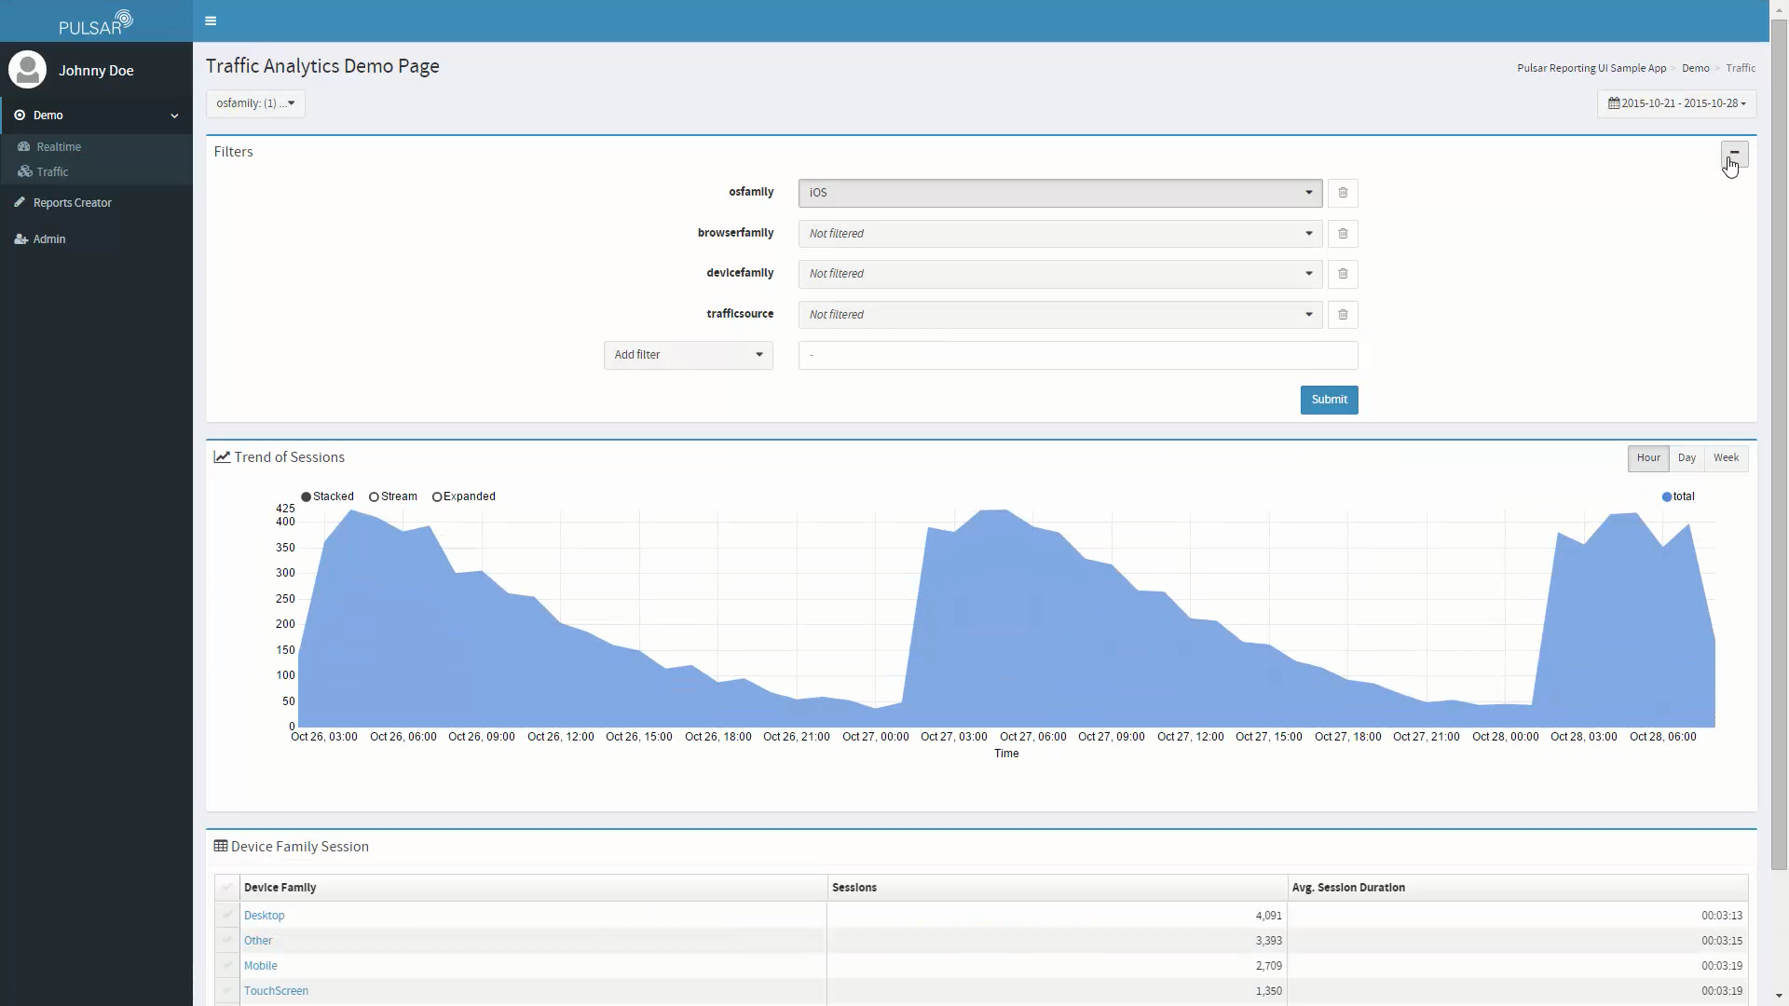This screenshot has height=1006, width=1789.
Task: Select the Stacked chart mode
Action: click(327, 496)
